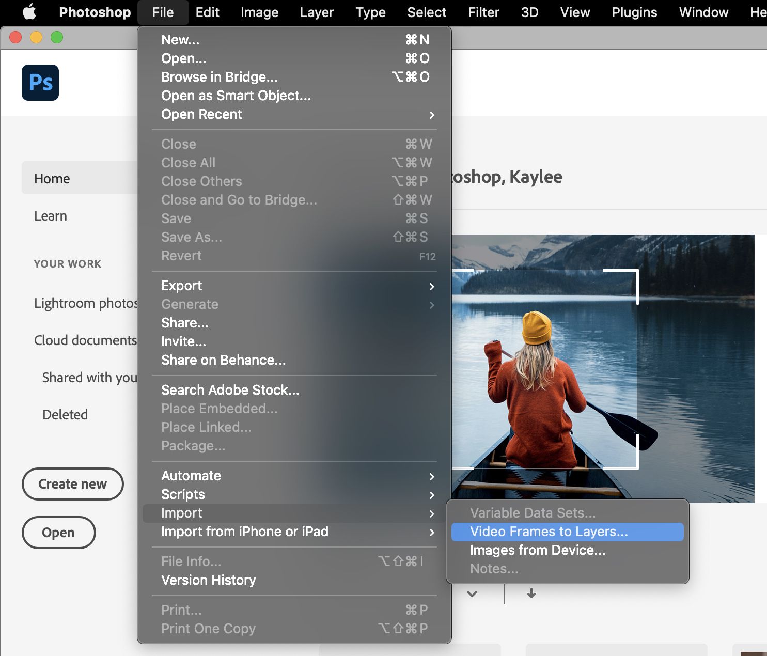The image size is (767, 656).
Task: Choose New... from the File menu
Action: pyautogui.click(x=294, y=40)
